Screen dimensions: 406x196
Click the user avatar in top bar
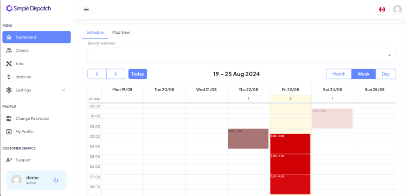397,9
